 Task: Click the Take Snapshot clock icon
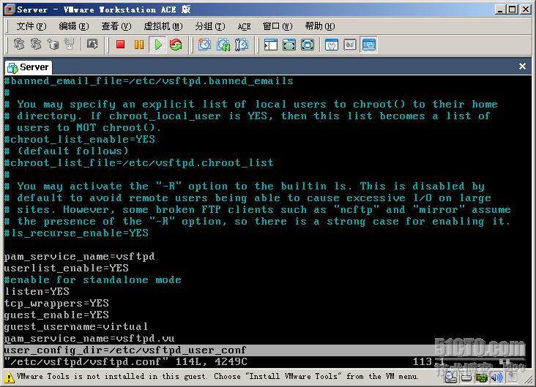[x=204, y=45]
